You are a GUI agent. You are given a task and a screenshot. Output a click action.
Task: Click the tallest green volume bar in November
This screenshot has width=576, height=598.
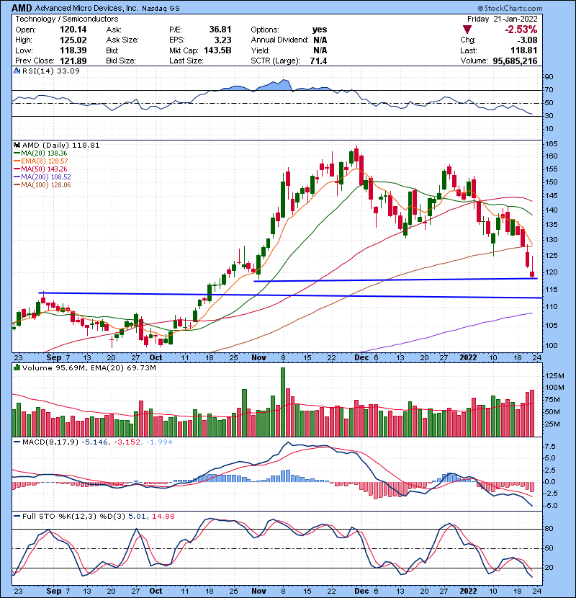(283, 402)
